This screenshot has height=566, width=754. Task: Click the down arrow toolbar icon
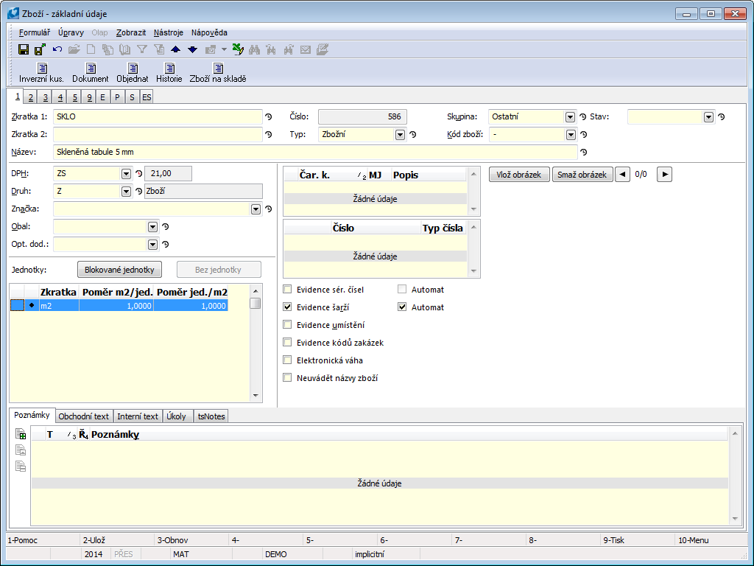[192, 49]
